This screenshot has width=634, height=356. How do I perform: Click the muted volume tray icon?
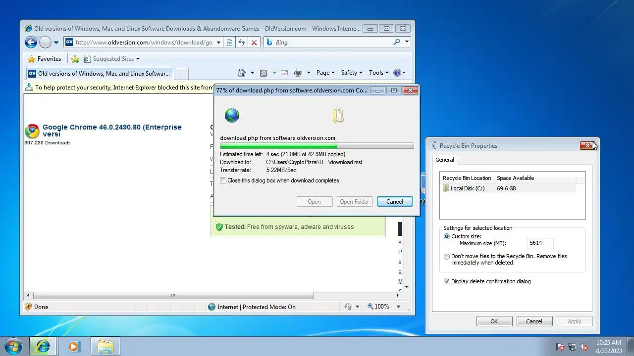584,347
